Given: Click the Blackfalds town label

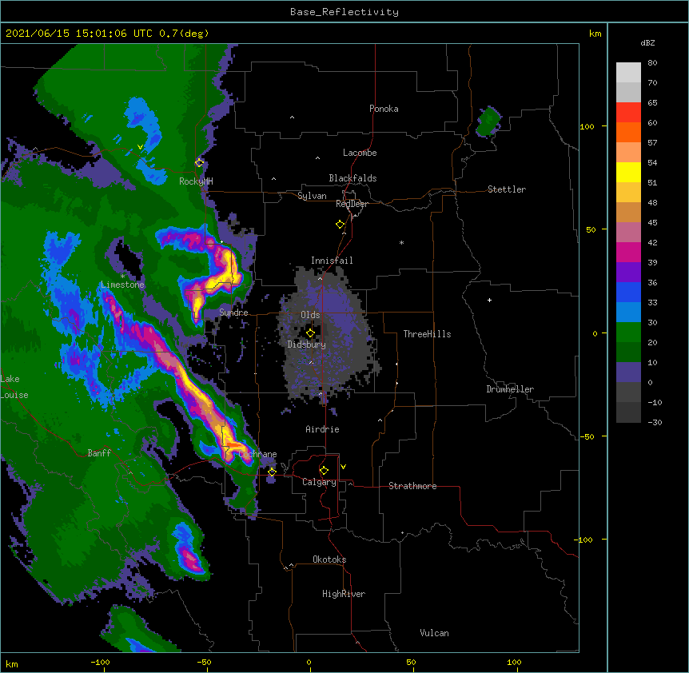Looking at the screenshot, I should (x=352, y=178).
